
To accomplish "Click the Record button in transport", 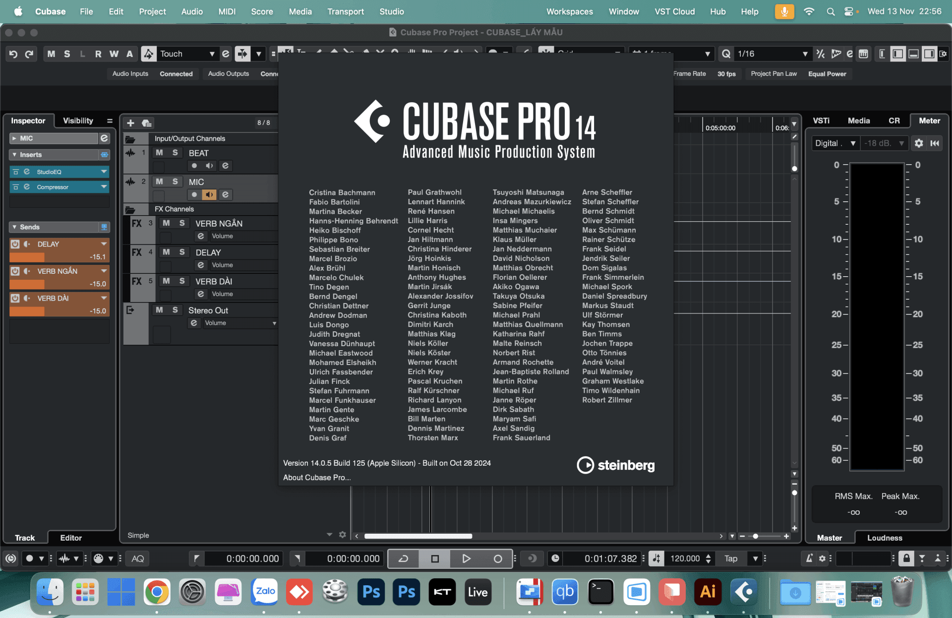I will coord(498,558).
